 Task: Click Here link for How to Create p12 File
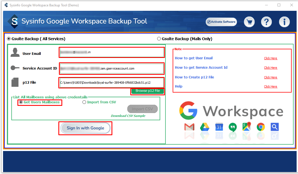tap(270, 77)
